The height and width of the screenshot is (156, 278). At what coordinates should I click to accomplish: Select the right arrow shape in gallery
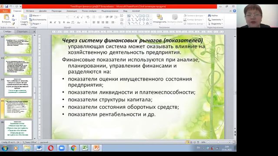[x=140, y=19]
